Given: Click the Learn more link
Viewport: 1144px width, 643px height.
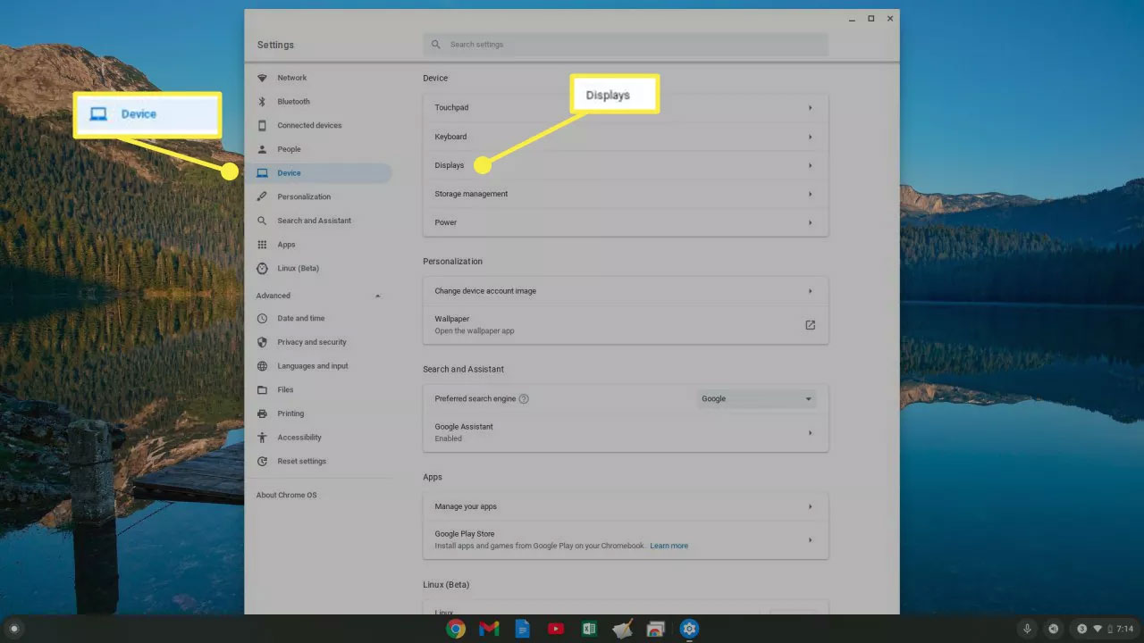Looking at the screenshot, I should [669, 546].
